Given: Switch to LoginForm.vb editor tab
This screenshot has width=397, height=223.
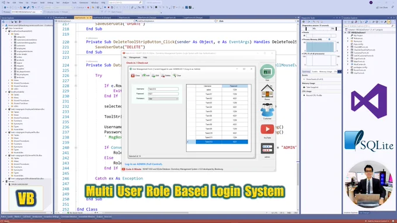Looking at the screenshot, I should (170, 17).
